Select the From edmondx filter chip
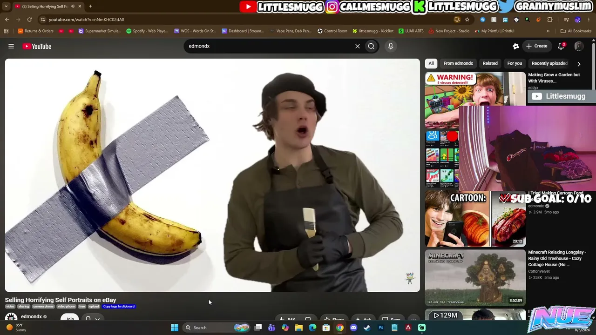596x335 pixels. [458, 63]
